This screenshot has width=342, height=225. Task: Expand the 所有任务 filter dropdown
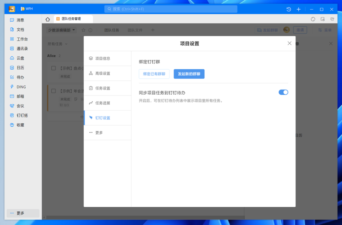(x=58, y=44)
